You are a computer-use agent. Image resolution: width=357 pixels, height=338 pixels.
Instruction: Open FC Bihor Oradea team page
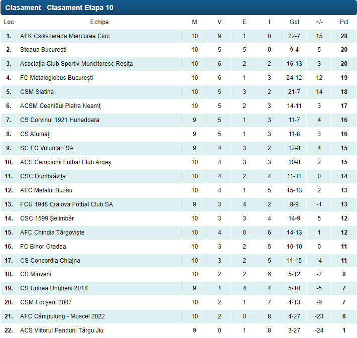(43, 247)
